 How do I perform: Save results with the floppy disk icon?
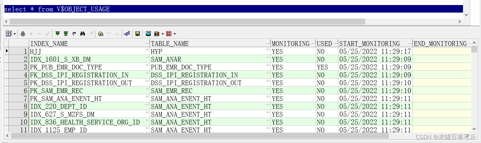(x=138, y=34)
